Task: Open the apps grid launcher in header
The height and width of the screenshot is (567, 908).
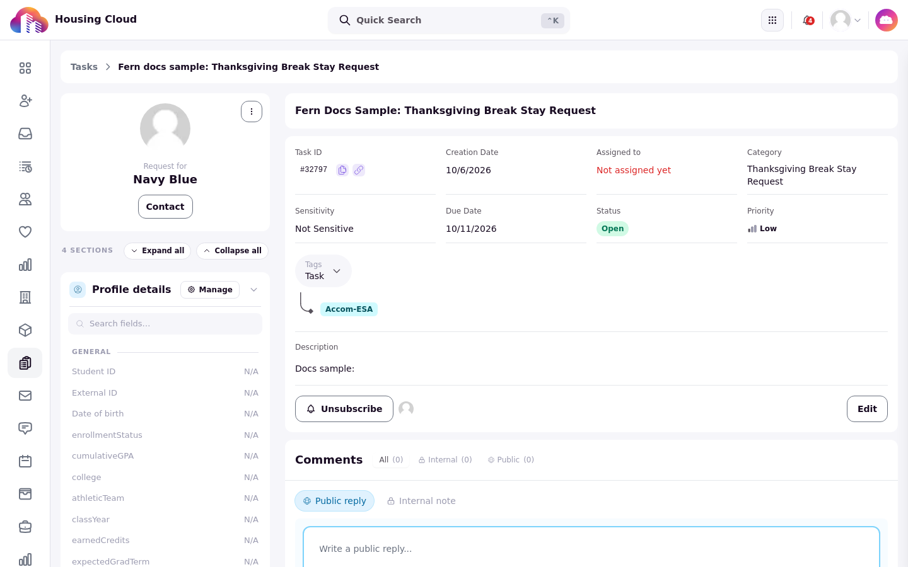Action: point(772,20)
